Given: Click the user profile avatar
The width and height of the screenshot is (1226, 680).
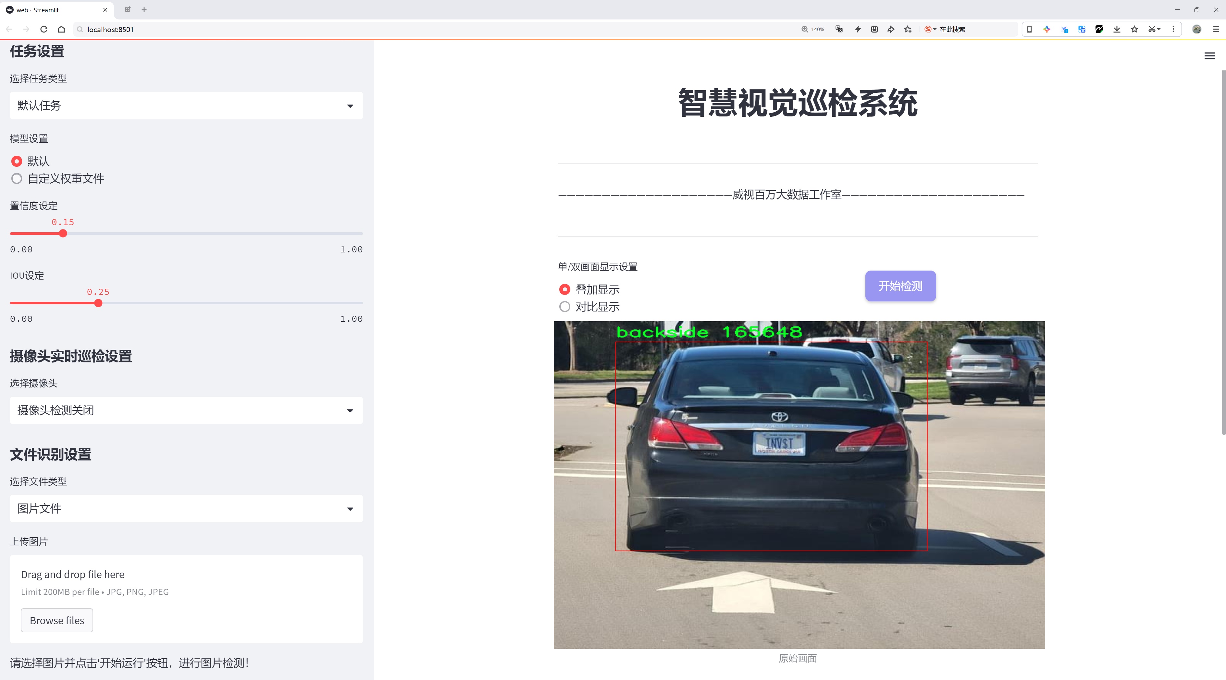Looking at the screenshot, I should pos(1196,30).
